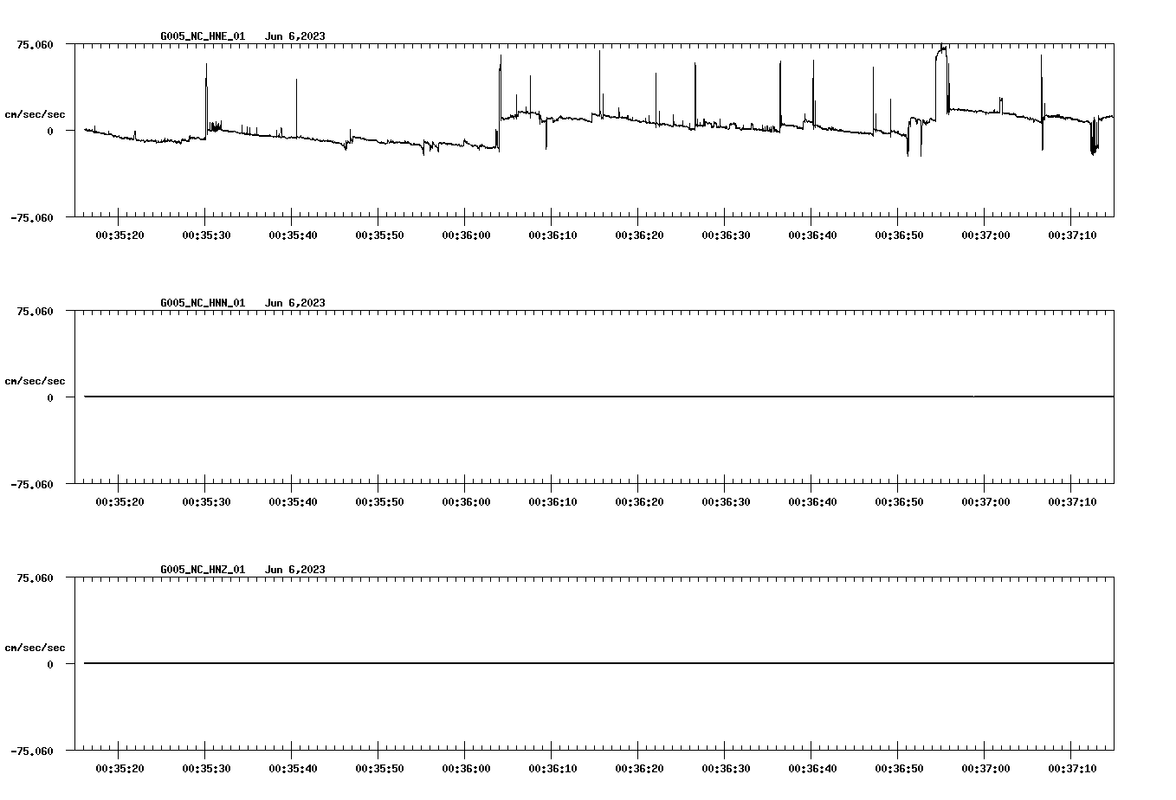This screenshot has height=800, width=1176.
Task: Click time label 00:36:20 under HNZ plot
Action: tap(639, 769)
